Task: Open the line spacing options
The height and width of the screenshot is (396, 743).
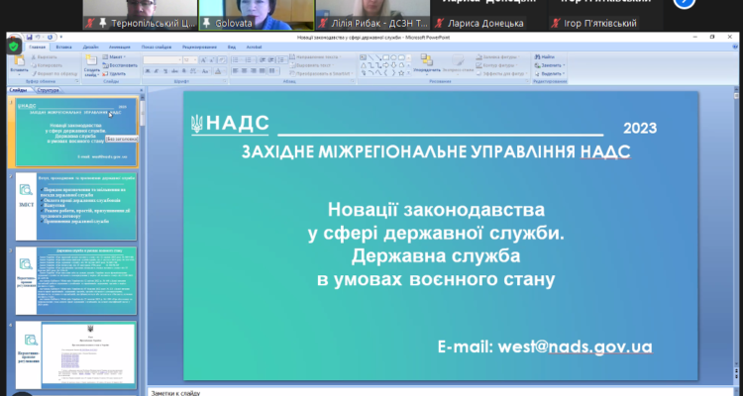Action: click(282, 60)
